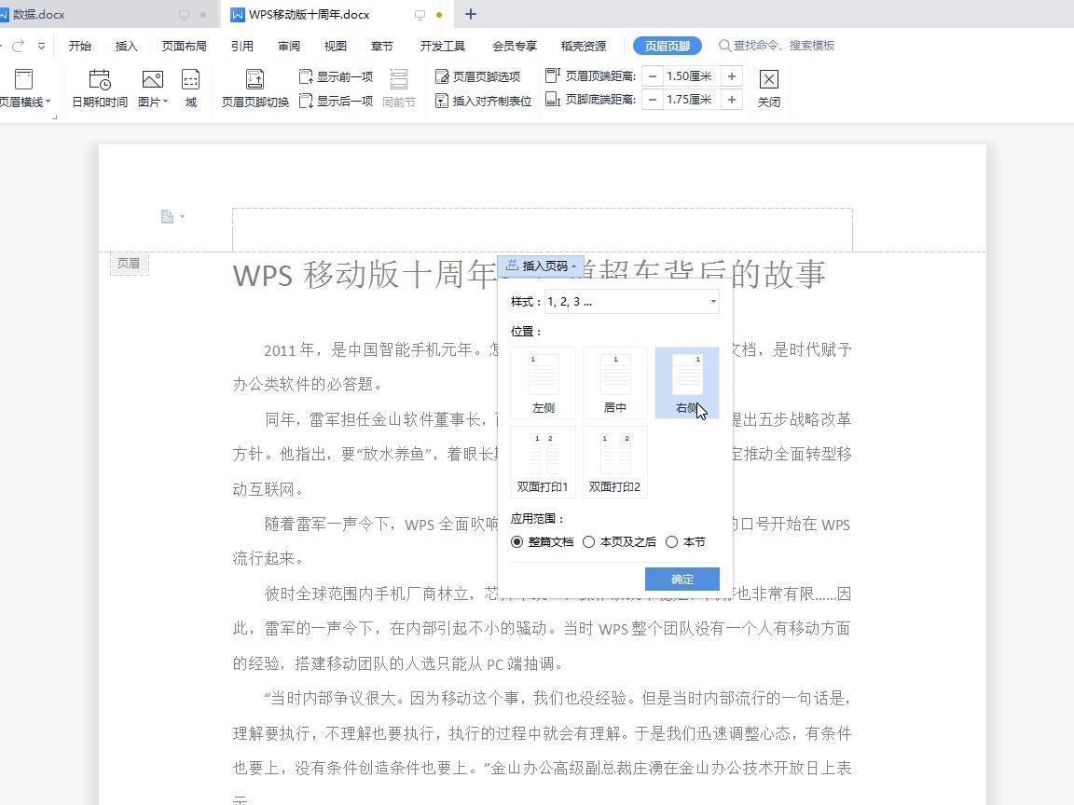Select the 本页及之后 radio button

589,541
